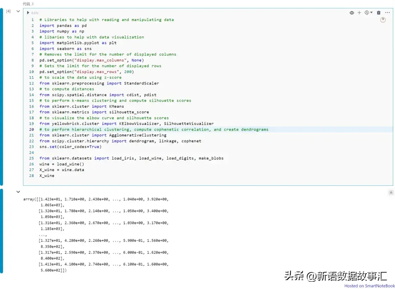The image size is (395, 289).
Task: Click the '# Libraries to help with reading' comment
Action: click(x=106, y=20)
